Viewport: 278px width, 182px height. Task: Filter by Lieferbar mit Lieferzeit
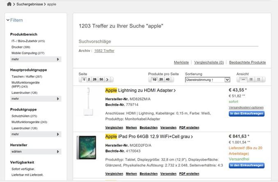[27, 175]
